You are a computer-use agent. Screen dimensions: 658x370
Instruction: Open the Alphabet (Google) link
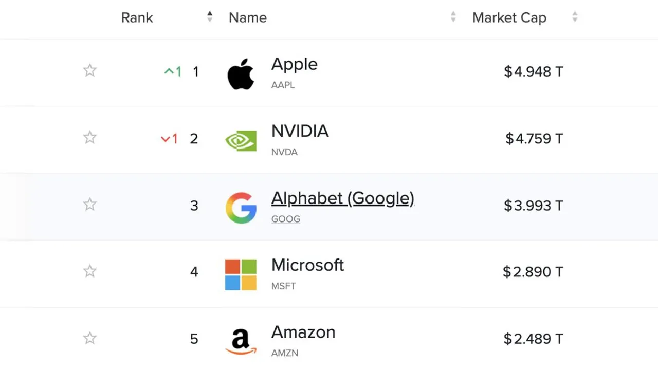click(x=343, y=198)
